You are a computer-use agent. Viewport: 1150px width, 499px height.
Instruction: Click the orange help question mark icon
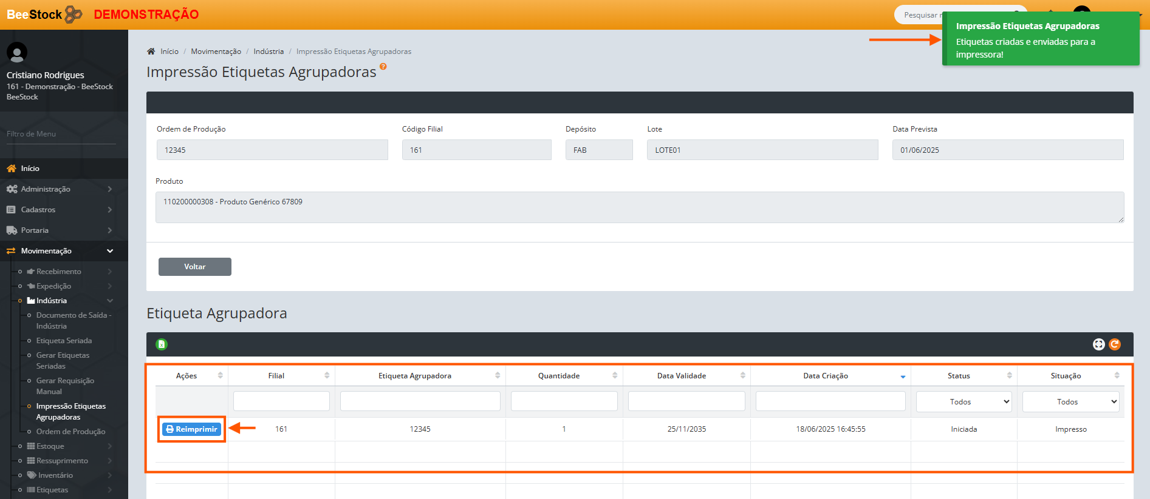pos(383,67)
